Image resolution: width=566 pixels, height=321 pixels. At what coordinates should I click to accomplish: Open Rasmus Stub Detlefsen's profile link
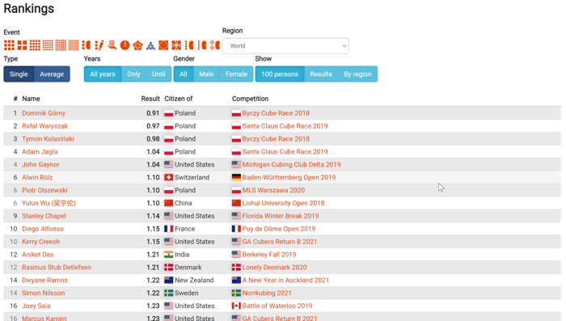[x=57, y=267]
